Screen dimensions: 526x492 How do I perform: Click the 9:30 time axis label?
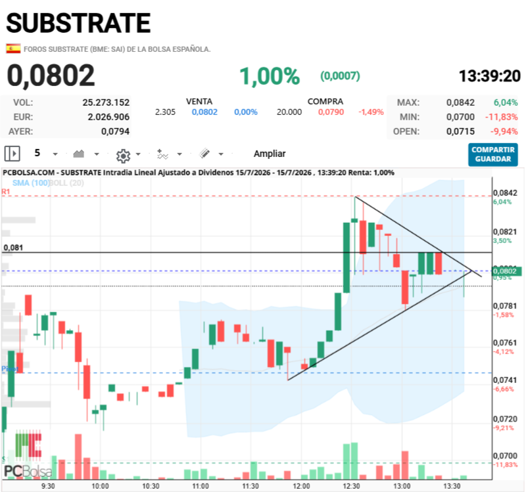pyautogui.click(x=48, y=486)
